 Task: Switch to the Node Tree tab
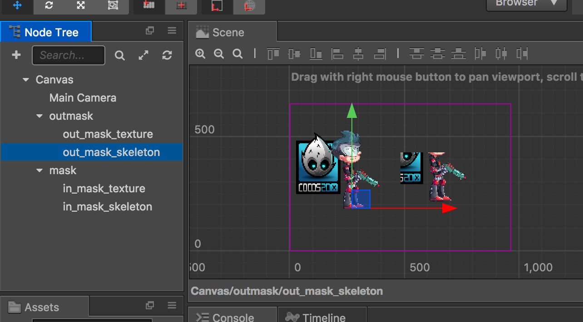[x=46, y=32]
